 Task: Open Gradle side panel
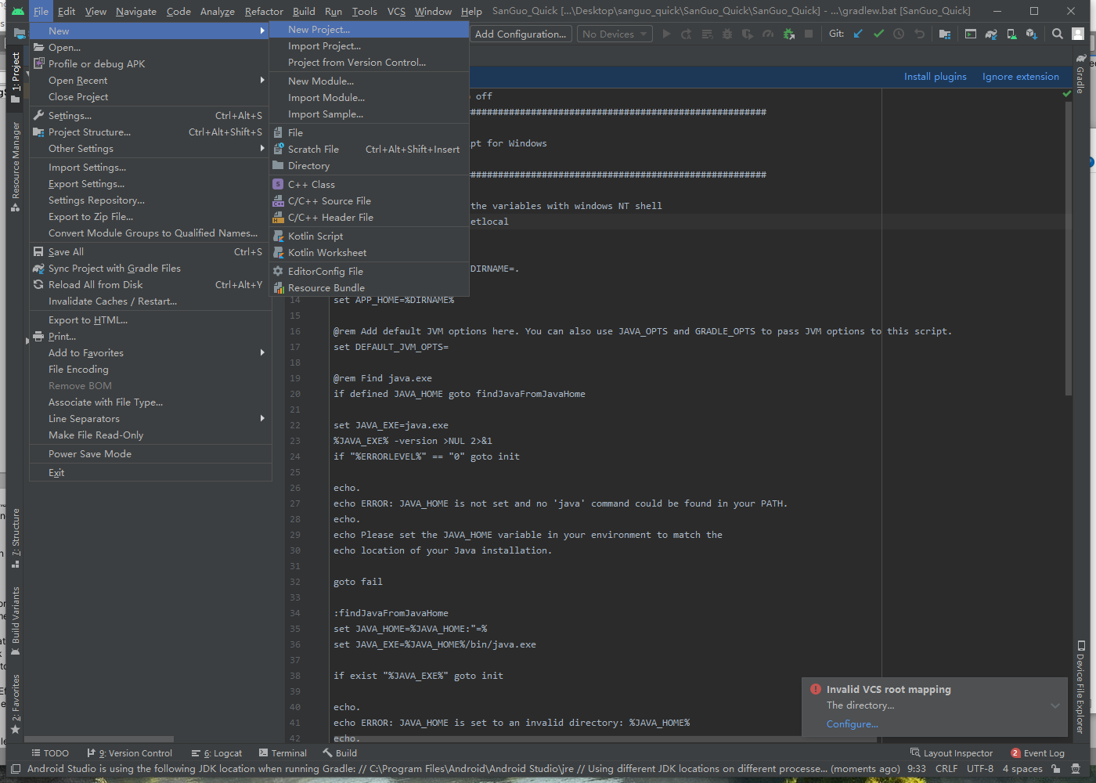pyautogui.click(x=1080, y=74)
